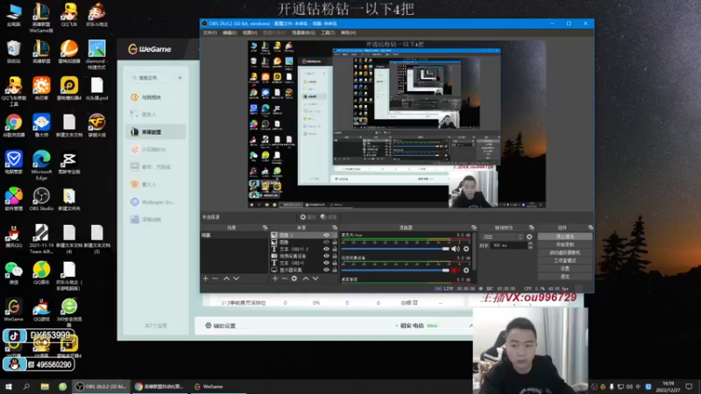The height and width of the screenshot is (394, 701).
Task: Unmute the 视频采集设备 mixer channel red speaker
Action: pyautogui.click(x=455, y=271)
